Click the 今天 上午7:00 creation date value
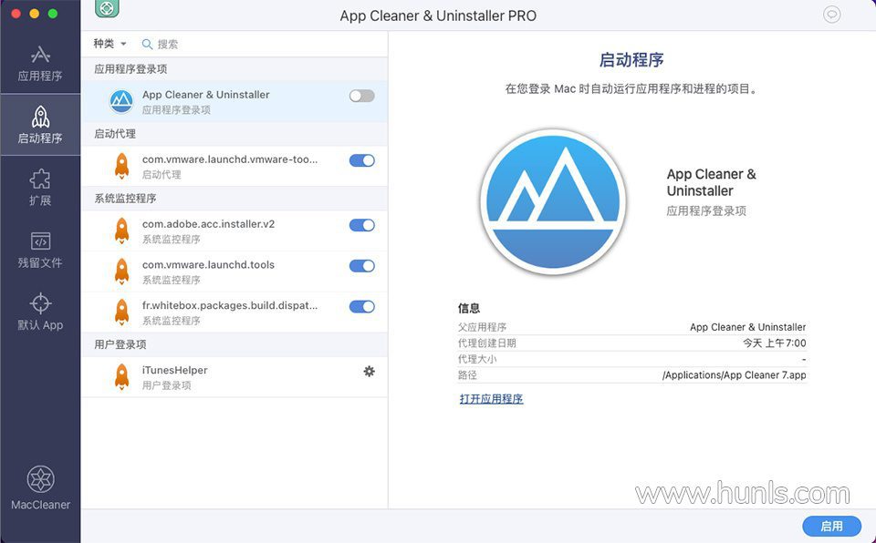 (775, 343)
